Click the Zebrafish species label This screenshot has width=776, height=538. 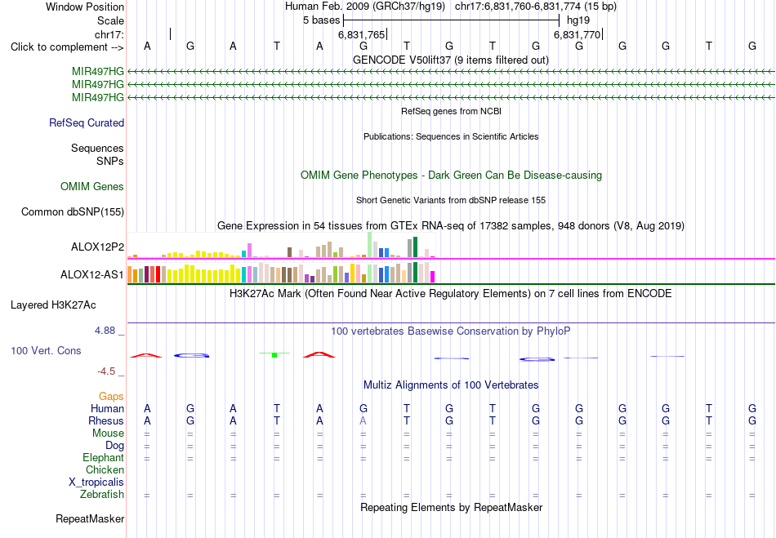[102, 494]
